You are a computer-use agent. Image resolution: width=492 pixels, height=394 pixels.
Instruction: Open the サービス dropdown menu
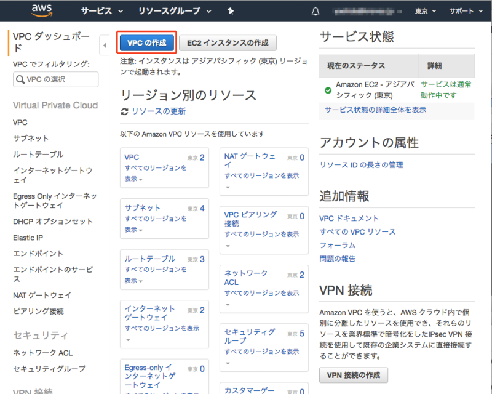pyautogui.click(x=101, y=11)
